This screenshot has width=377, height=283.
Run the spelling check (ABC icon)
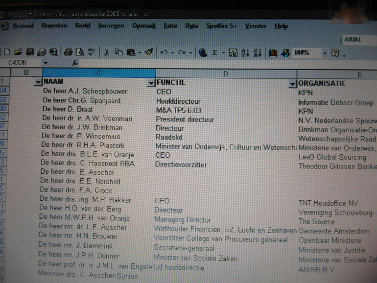(x=92, y=52)
